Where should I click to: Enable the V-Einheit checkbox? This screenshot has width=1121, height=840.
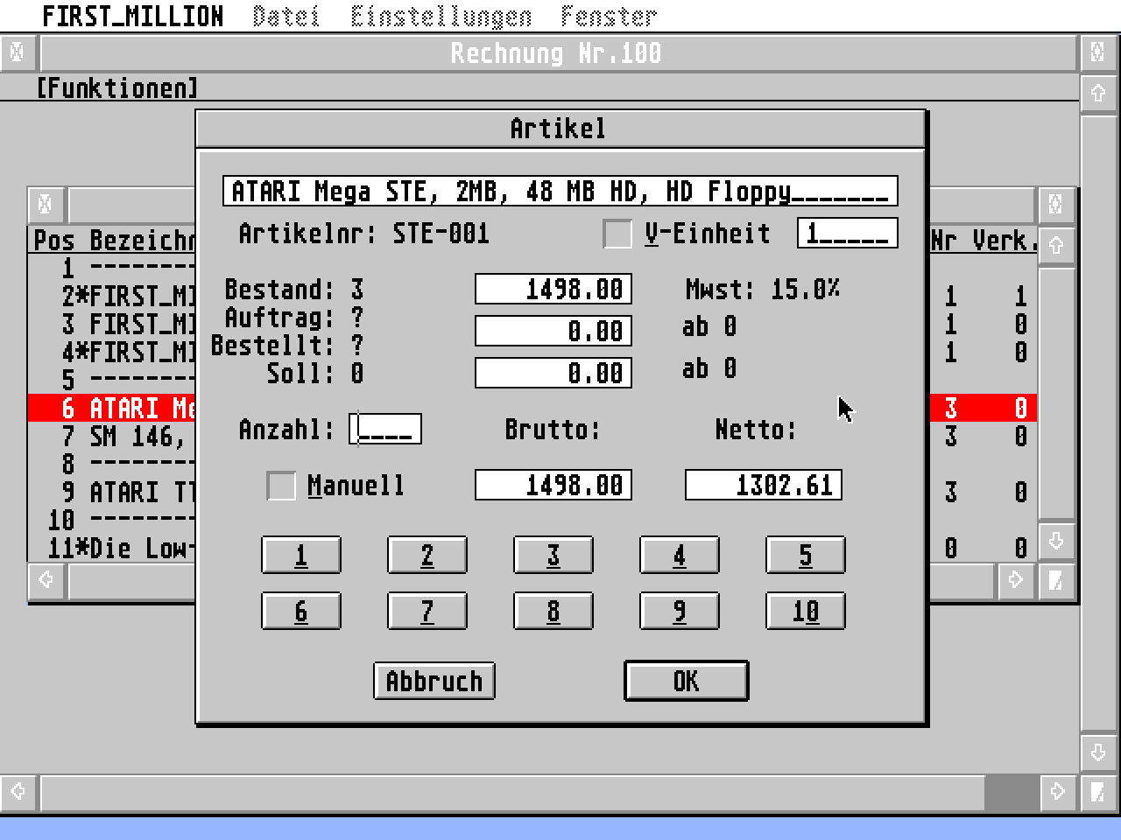tap(617, 233)
